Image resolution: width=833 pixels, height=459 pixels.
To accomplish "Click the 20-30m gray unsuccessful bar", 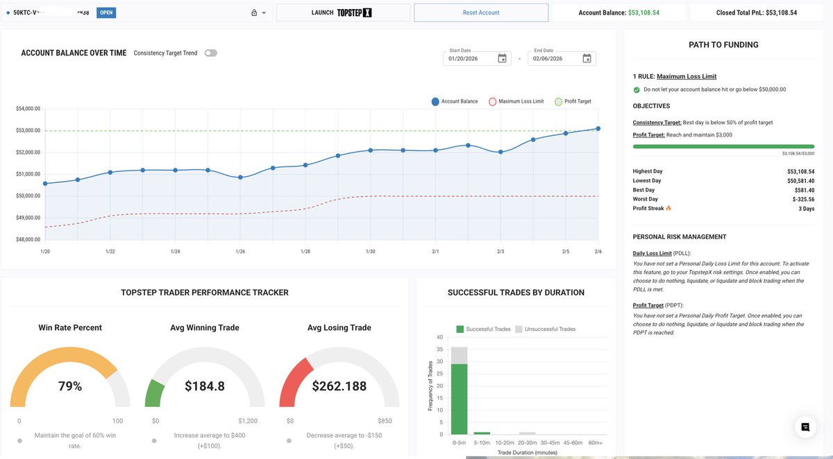I will pos(528,433).
